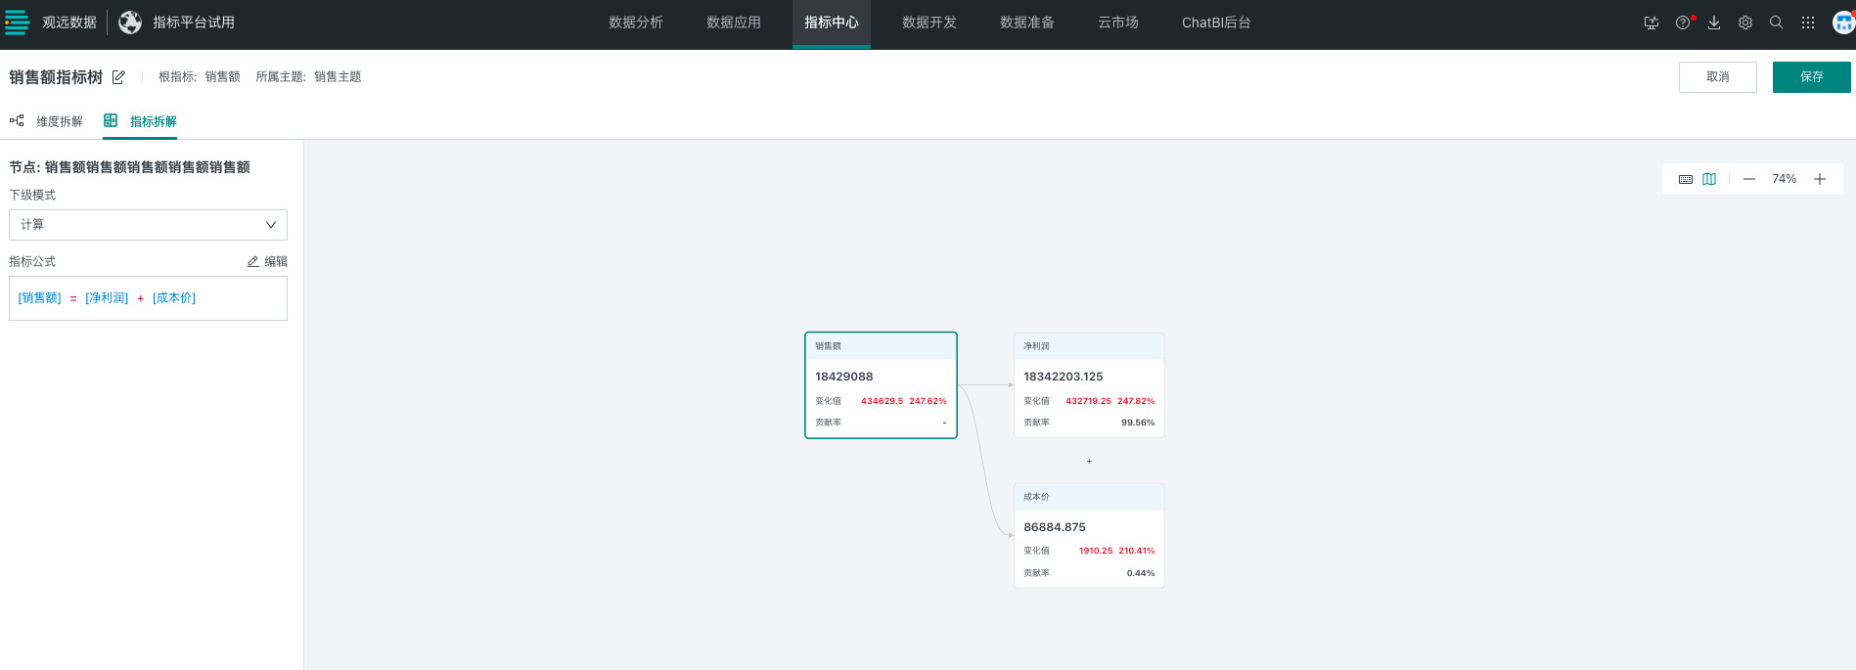
Task: Zoom out the canvas with minus button
Action: pos(1749,179)
